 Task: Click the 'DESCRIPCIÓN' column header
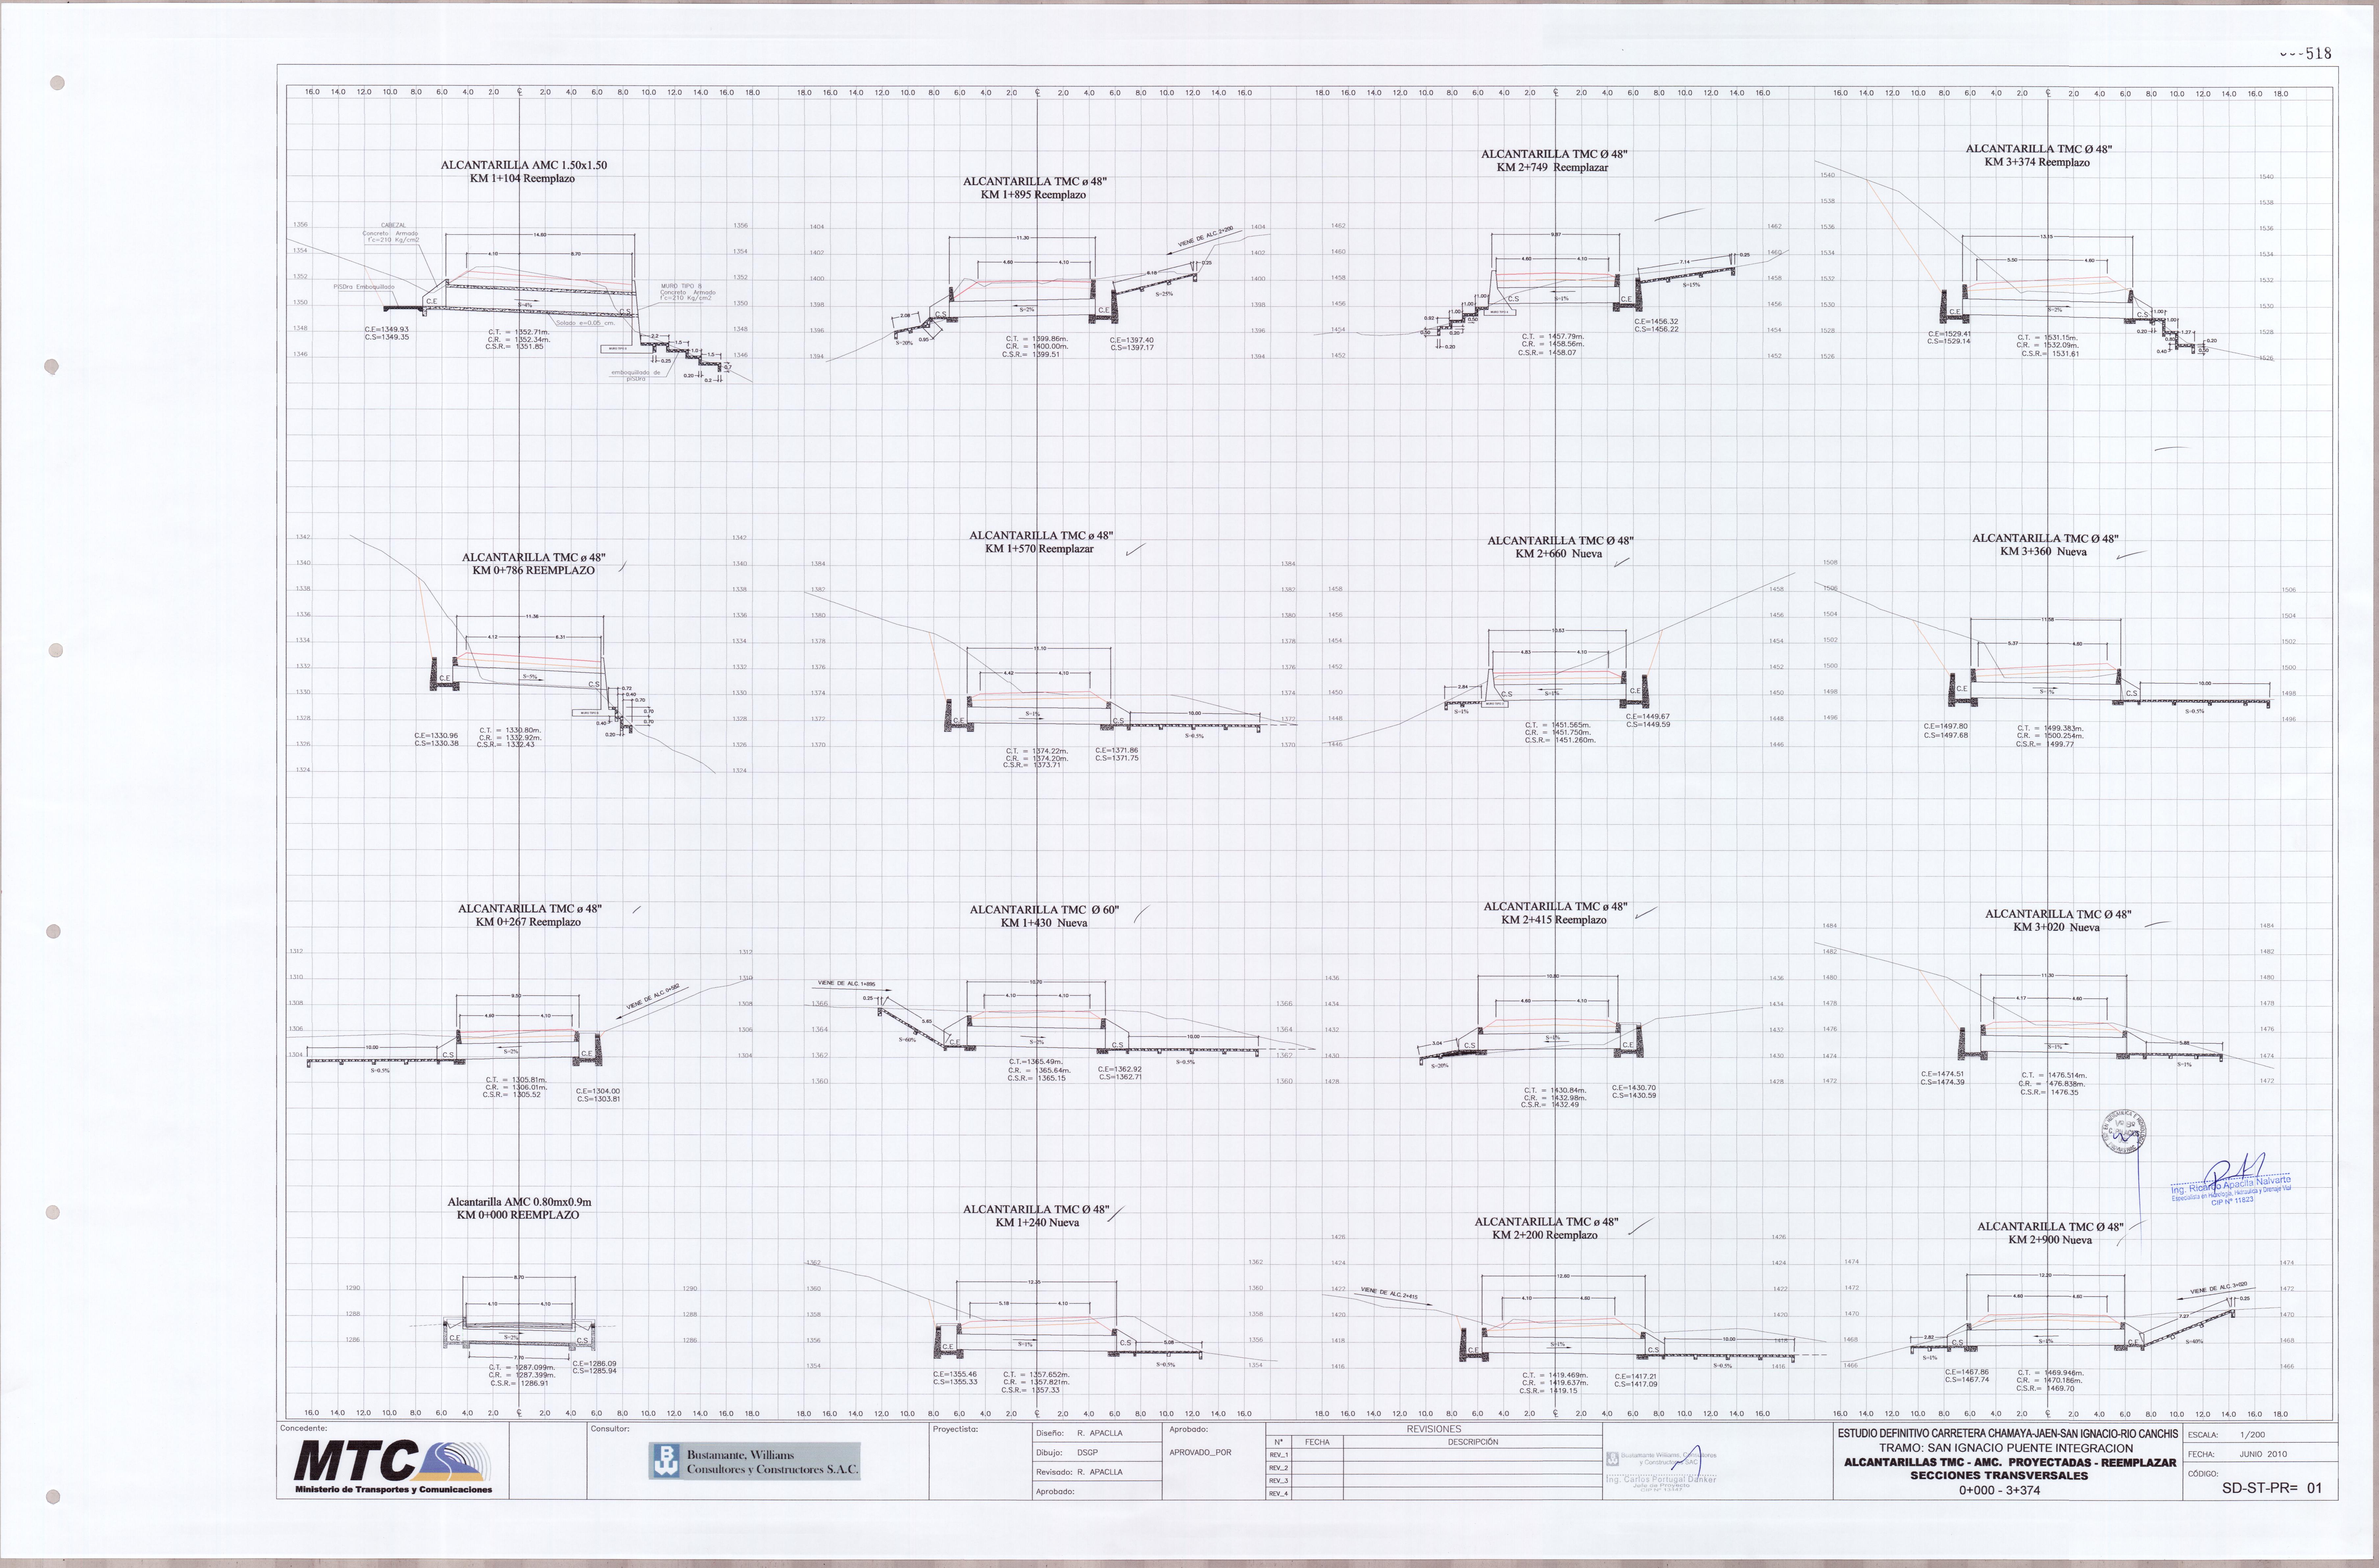pos(1473,1442)
